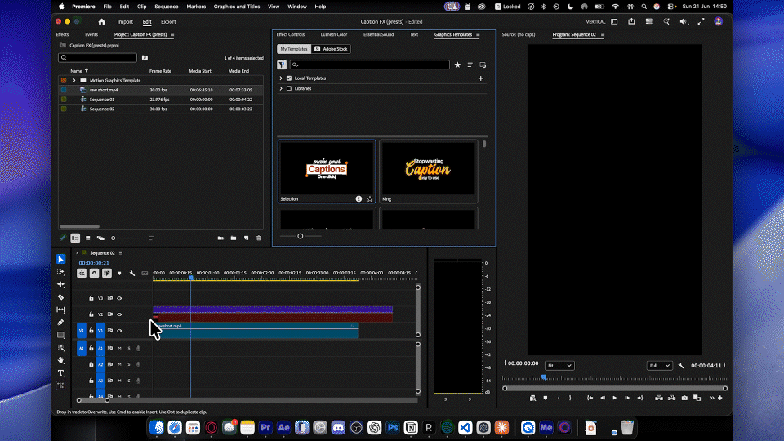Image resolution: width=784 pixels, height=441 pixels.
Task: Expand the Libraries tree
Action: [281, 88]
